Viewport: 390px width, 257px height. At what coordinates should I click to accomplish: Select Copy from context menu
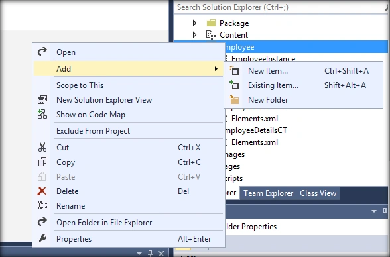tap(129, 162)
